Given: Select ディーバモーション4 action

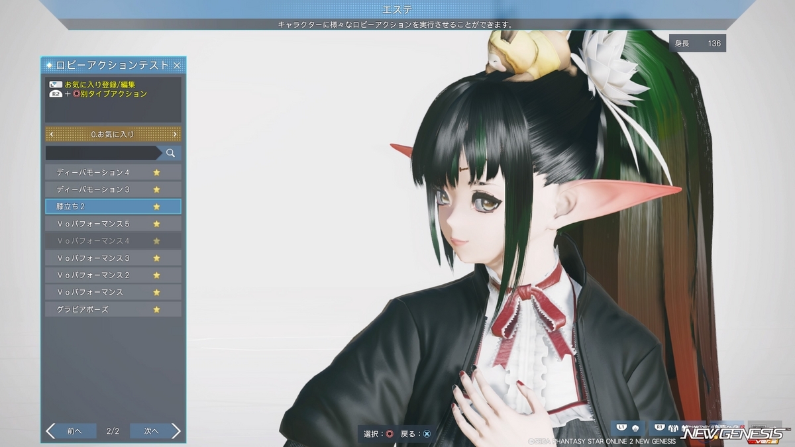Looking at the screenshot, I should (113, 172).
